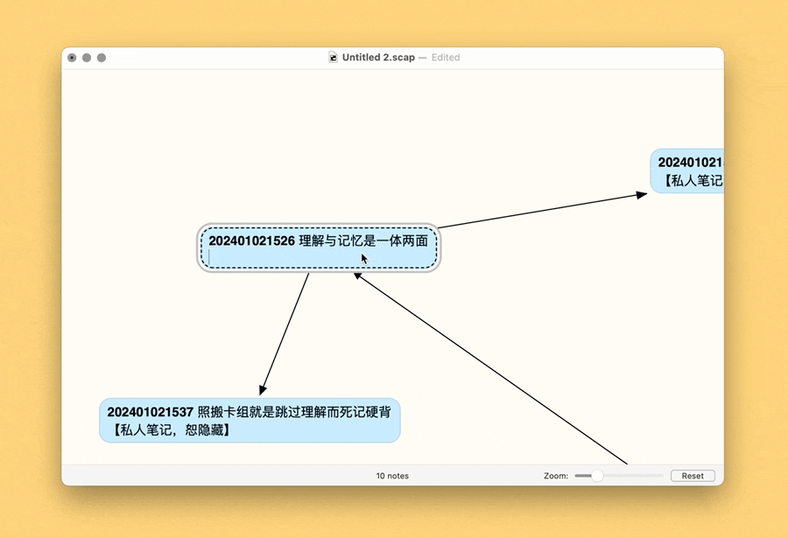
Task: Click the 'Untitled 2.scap' title text
Action: click(378, 58)
